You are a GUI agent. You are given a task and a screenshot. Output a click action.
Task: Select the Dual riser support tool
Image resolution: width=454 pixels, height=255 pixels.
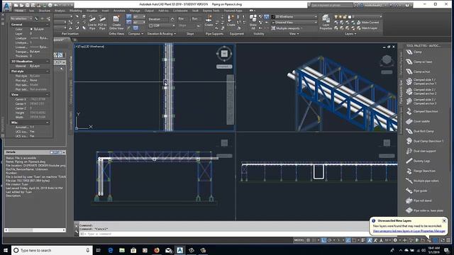pyautogui.click(x=421, y=151)
